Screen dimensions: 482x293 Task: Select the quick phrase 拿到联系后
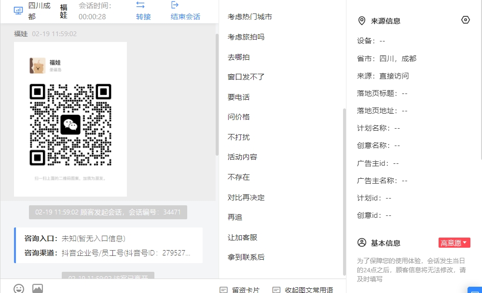pyautogui.click(x=246, y=257)
